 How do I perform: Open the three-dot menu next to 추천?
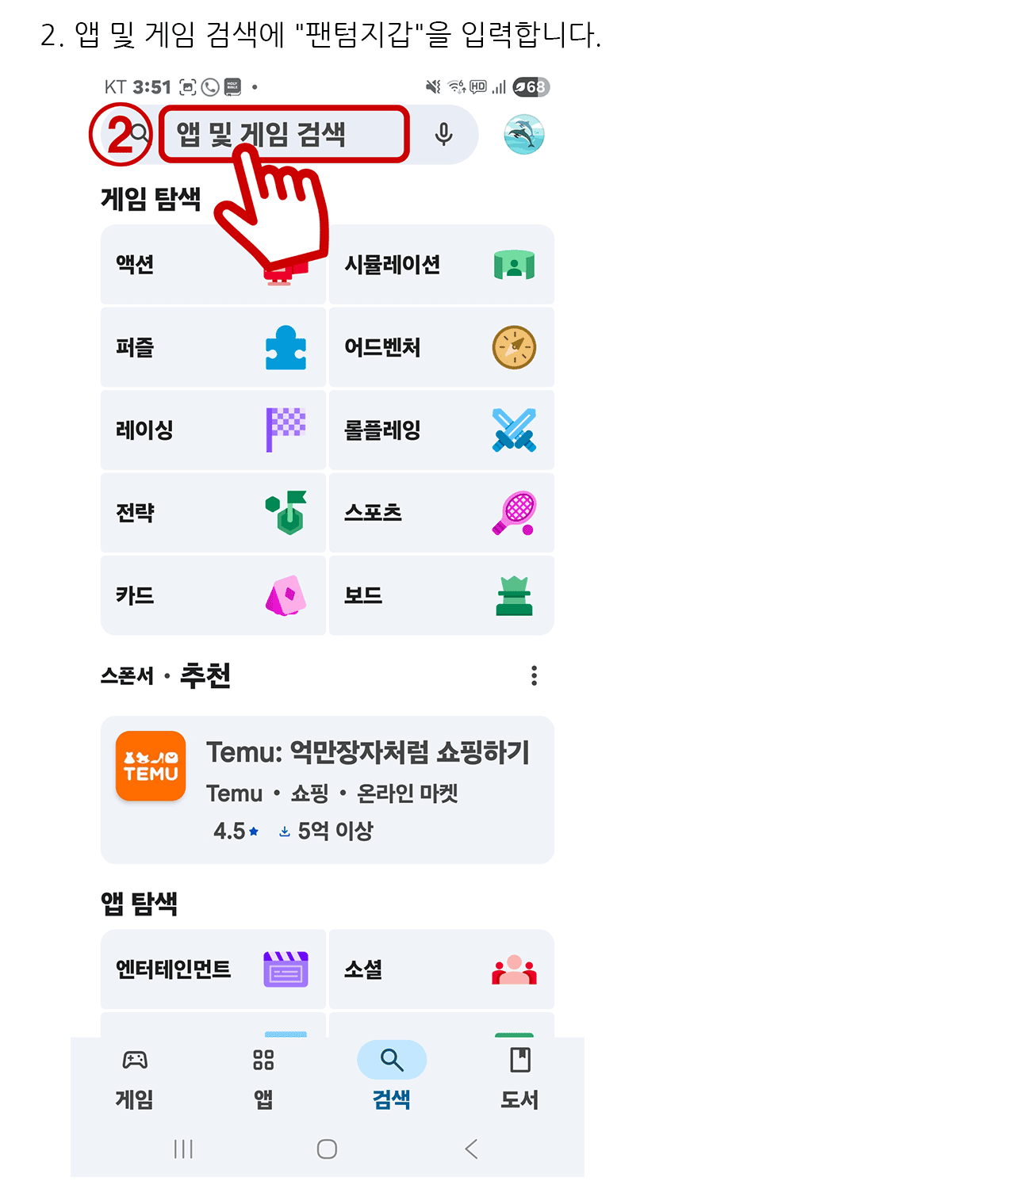(534, 675)
